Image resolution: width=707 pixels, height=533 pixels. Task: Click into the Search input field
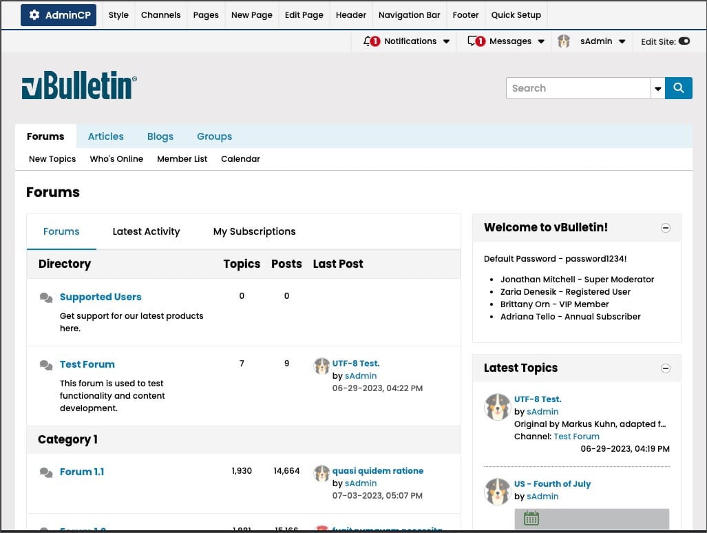578,88
